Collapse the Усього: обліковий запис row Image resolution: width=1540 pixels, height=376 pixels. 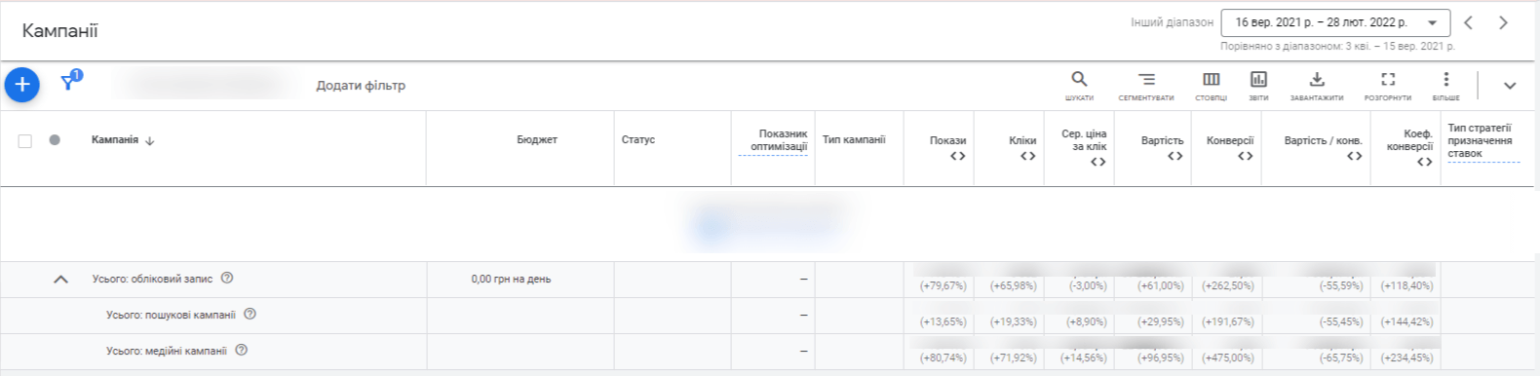pyautogui.click(x=60, y=280)
